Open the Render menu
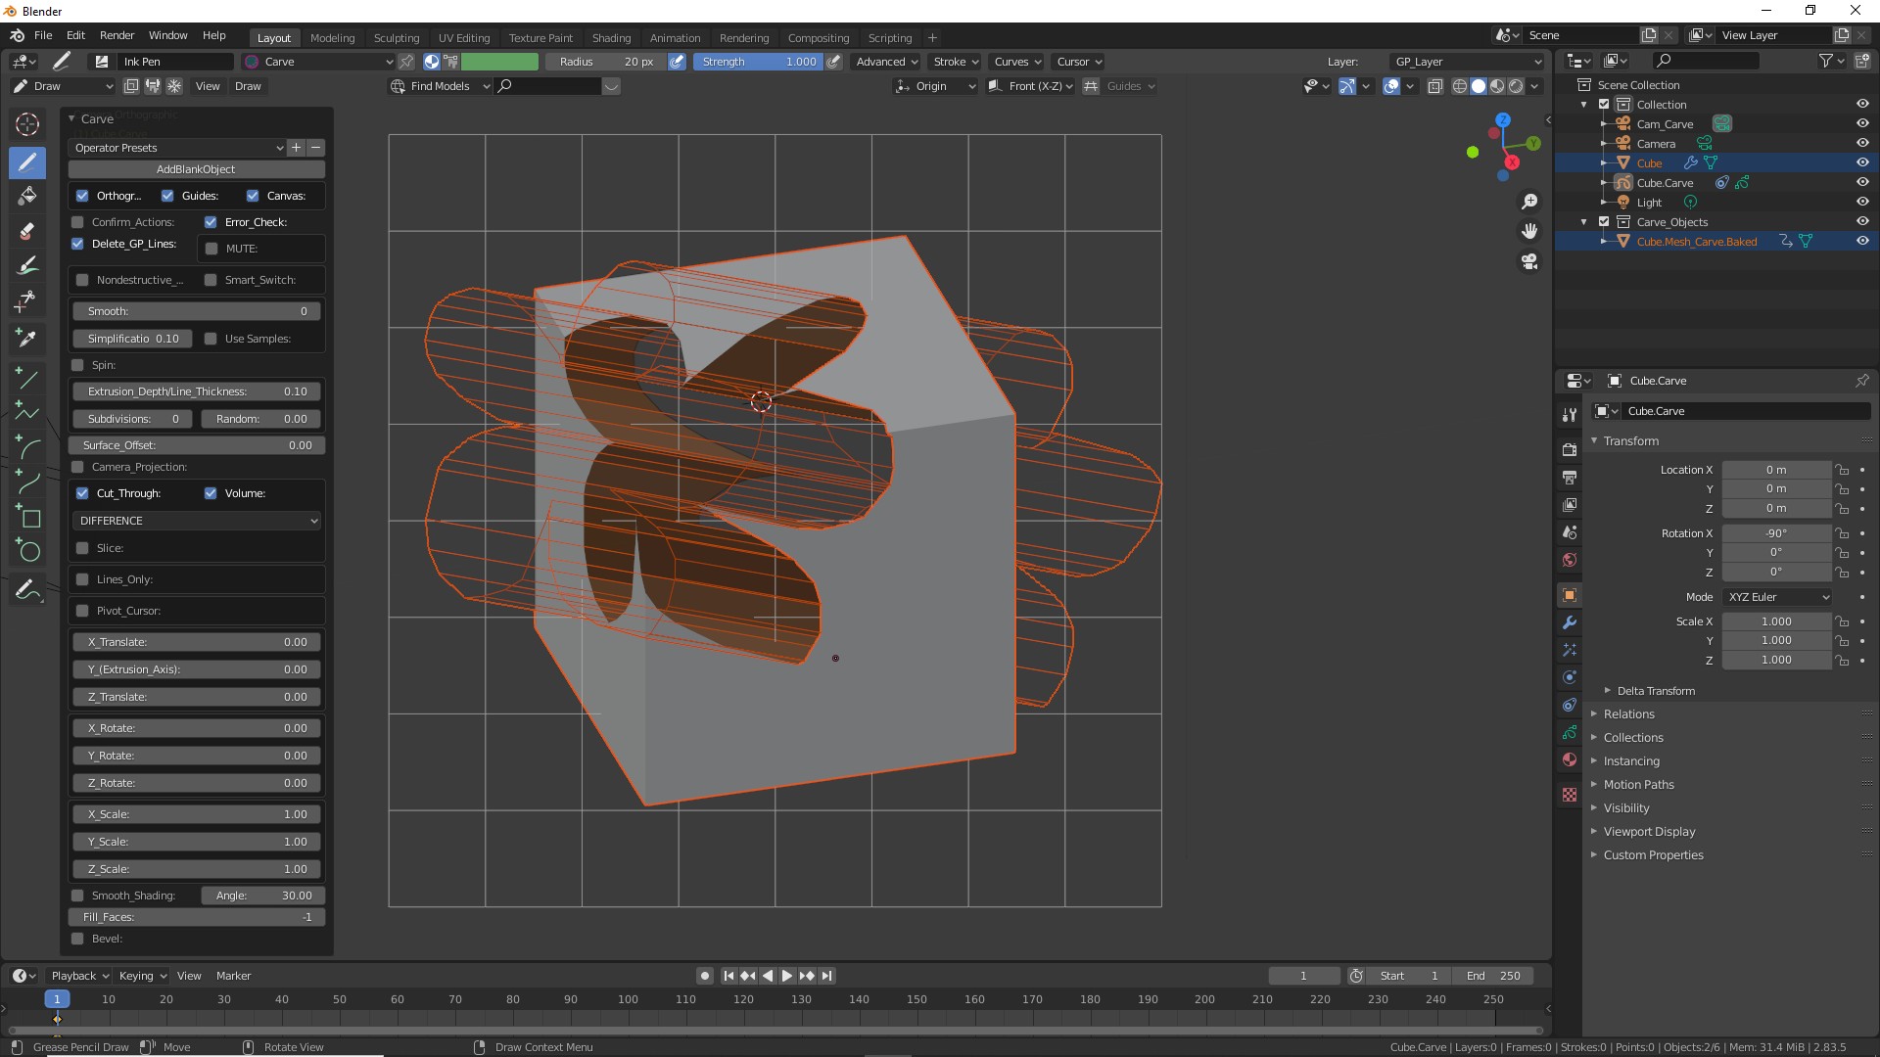 [x=117, y=35]
